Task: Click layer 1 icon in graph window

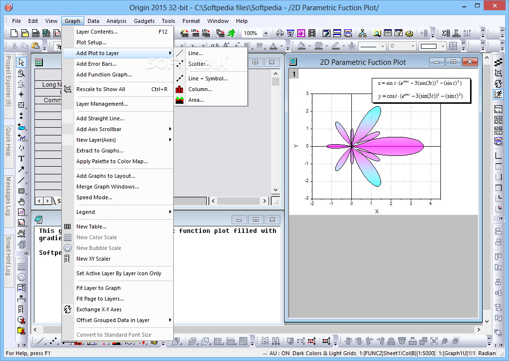Action: 294,74
